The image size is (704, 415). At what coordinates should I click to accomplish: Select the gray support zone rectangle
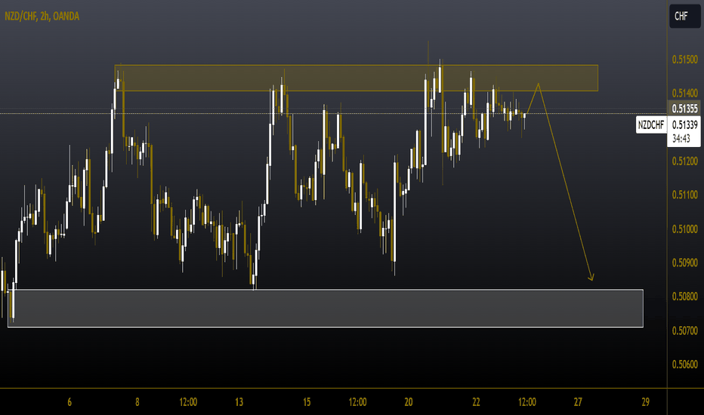pyautogui.click(x=326, y=308)
